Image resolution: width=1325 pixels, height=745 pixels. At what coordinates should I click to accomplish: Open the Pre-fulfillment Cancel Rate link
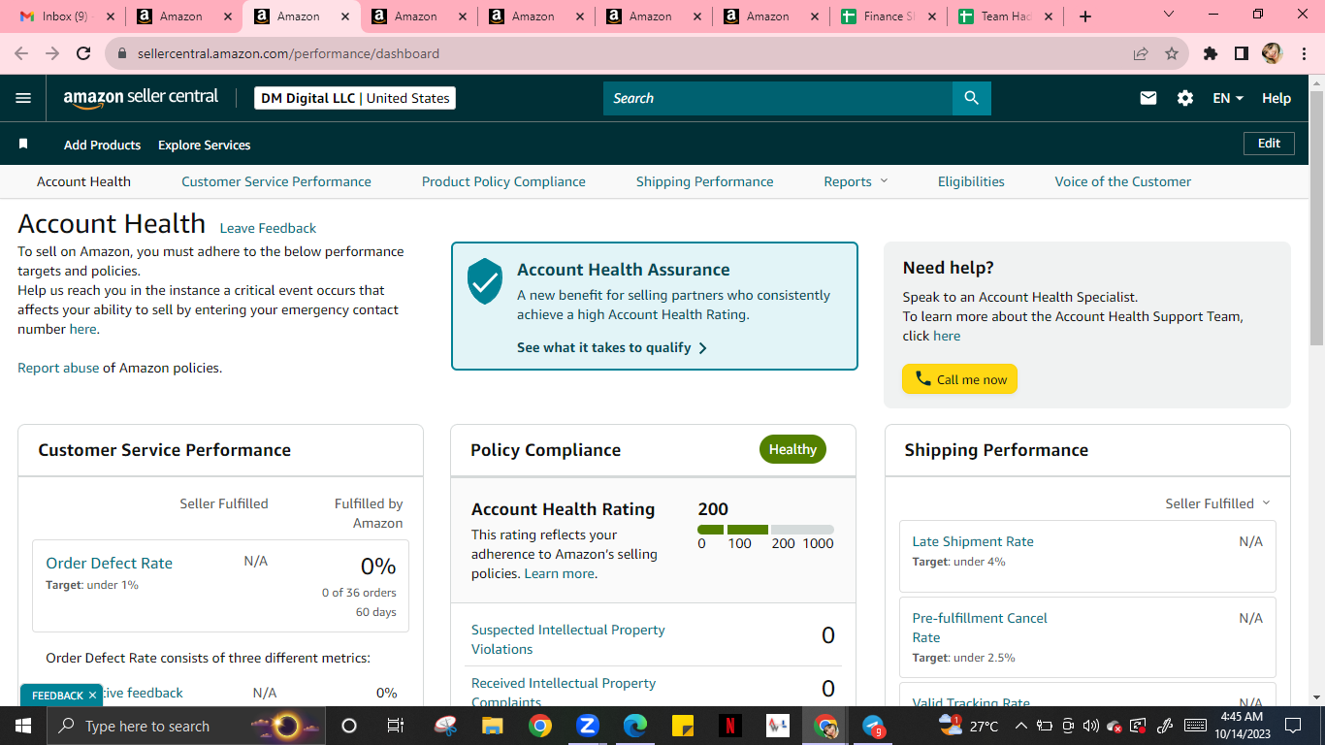tap(980, 628)
